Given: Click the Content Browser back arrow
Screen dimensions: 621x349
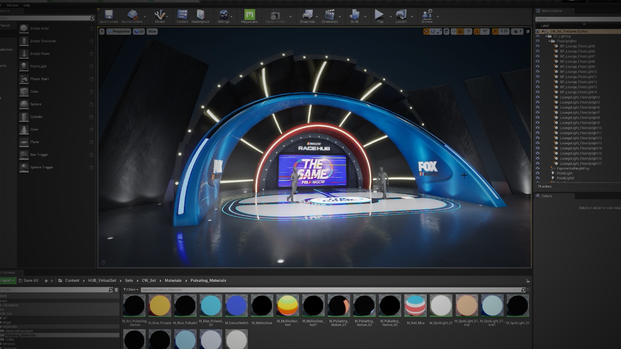Looking at the screenshot, I should point(46,280).
